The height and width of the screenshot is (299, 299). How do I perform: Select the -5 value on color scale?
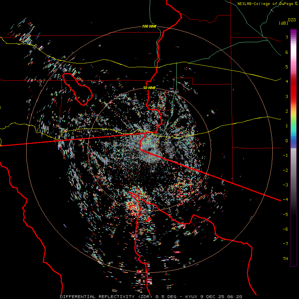[285, 215]
